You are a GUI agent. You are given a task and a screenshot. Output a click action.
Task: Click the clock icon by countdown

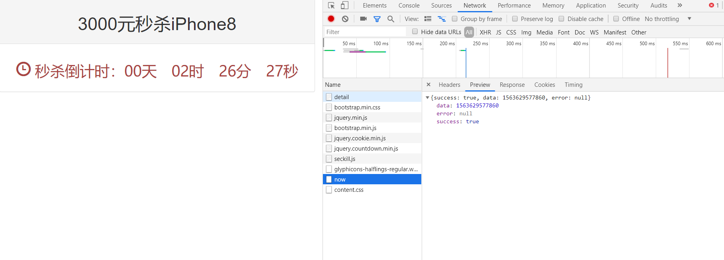coord(23,69)
